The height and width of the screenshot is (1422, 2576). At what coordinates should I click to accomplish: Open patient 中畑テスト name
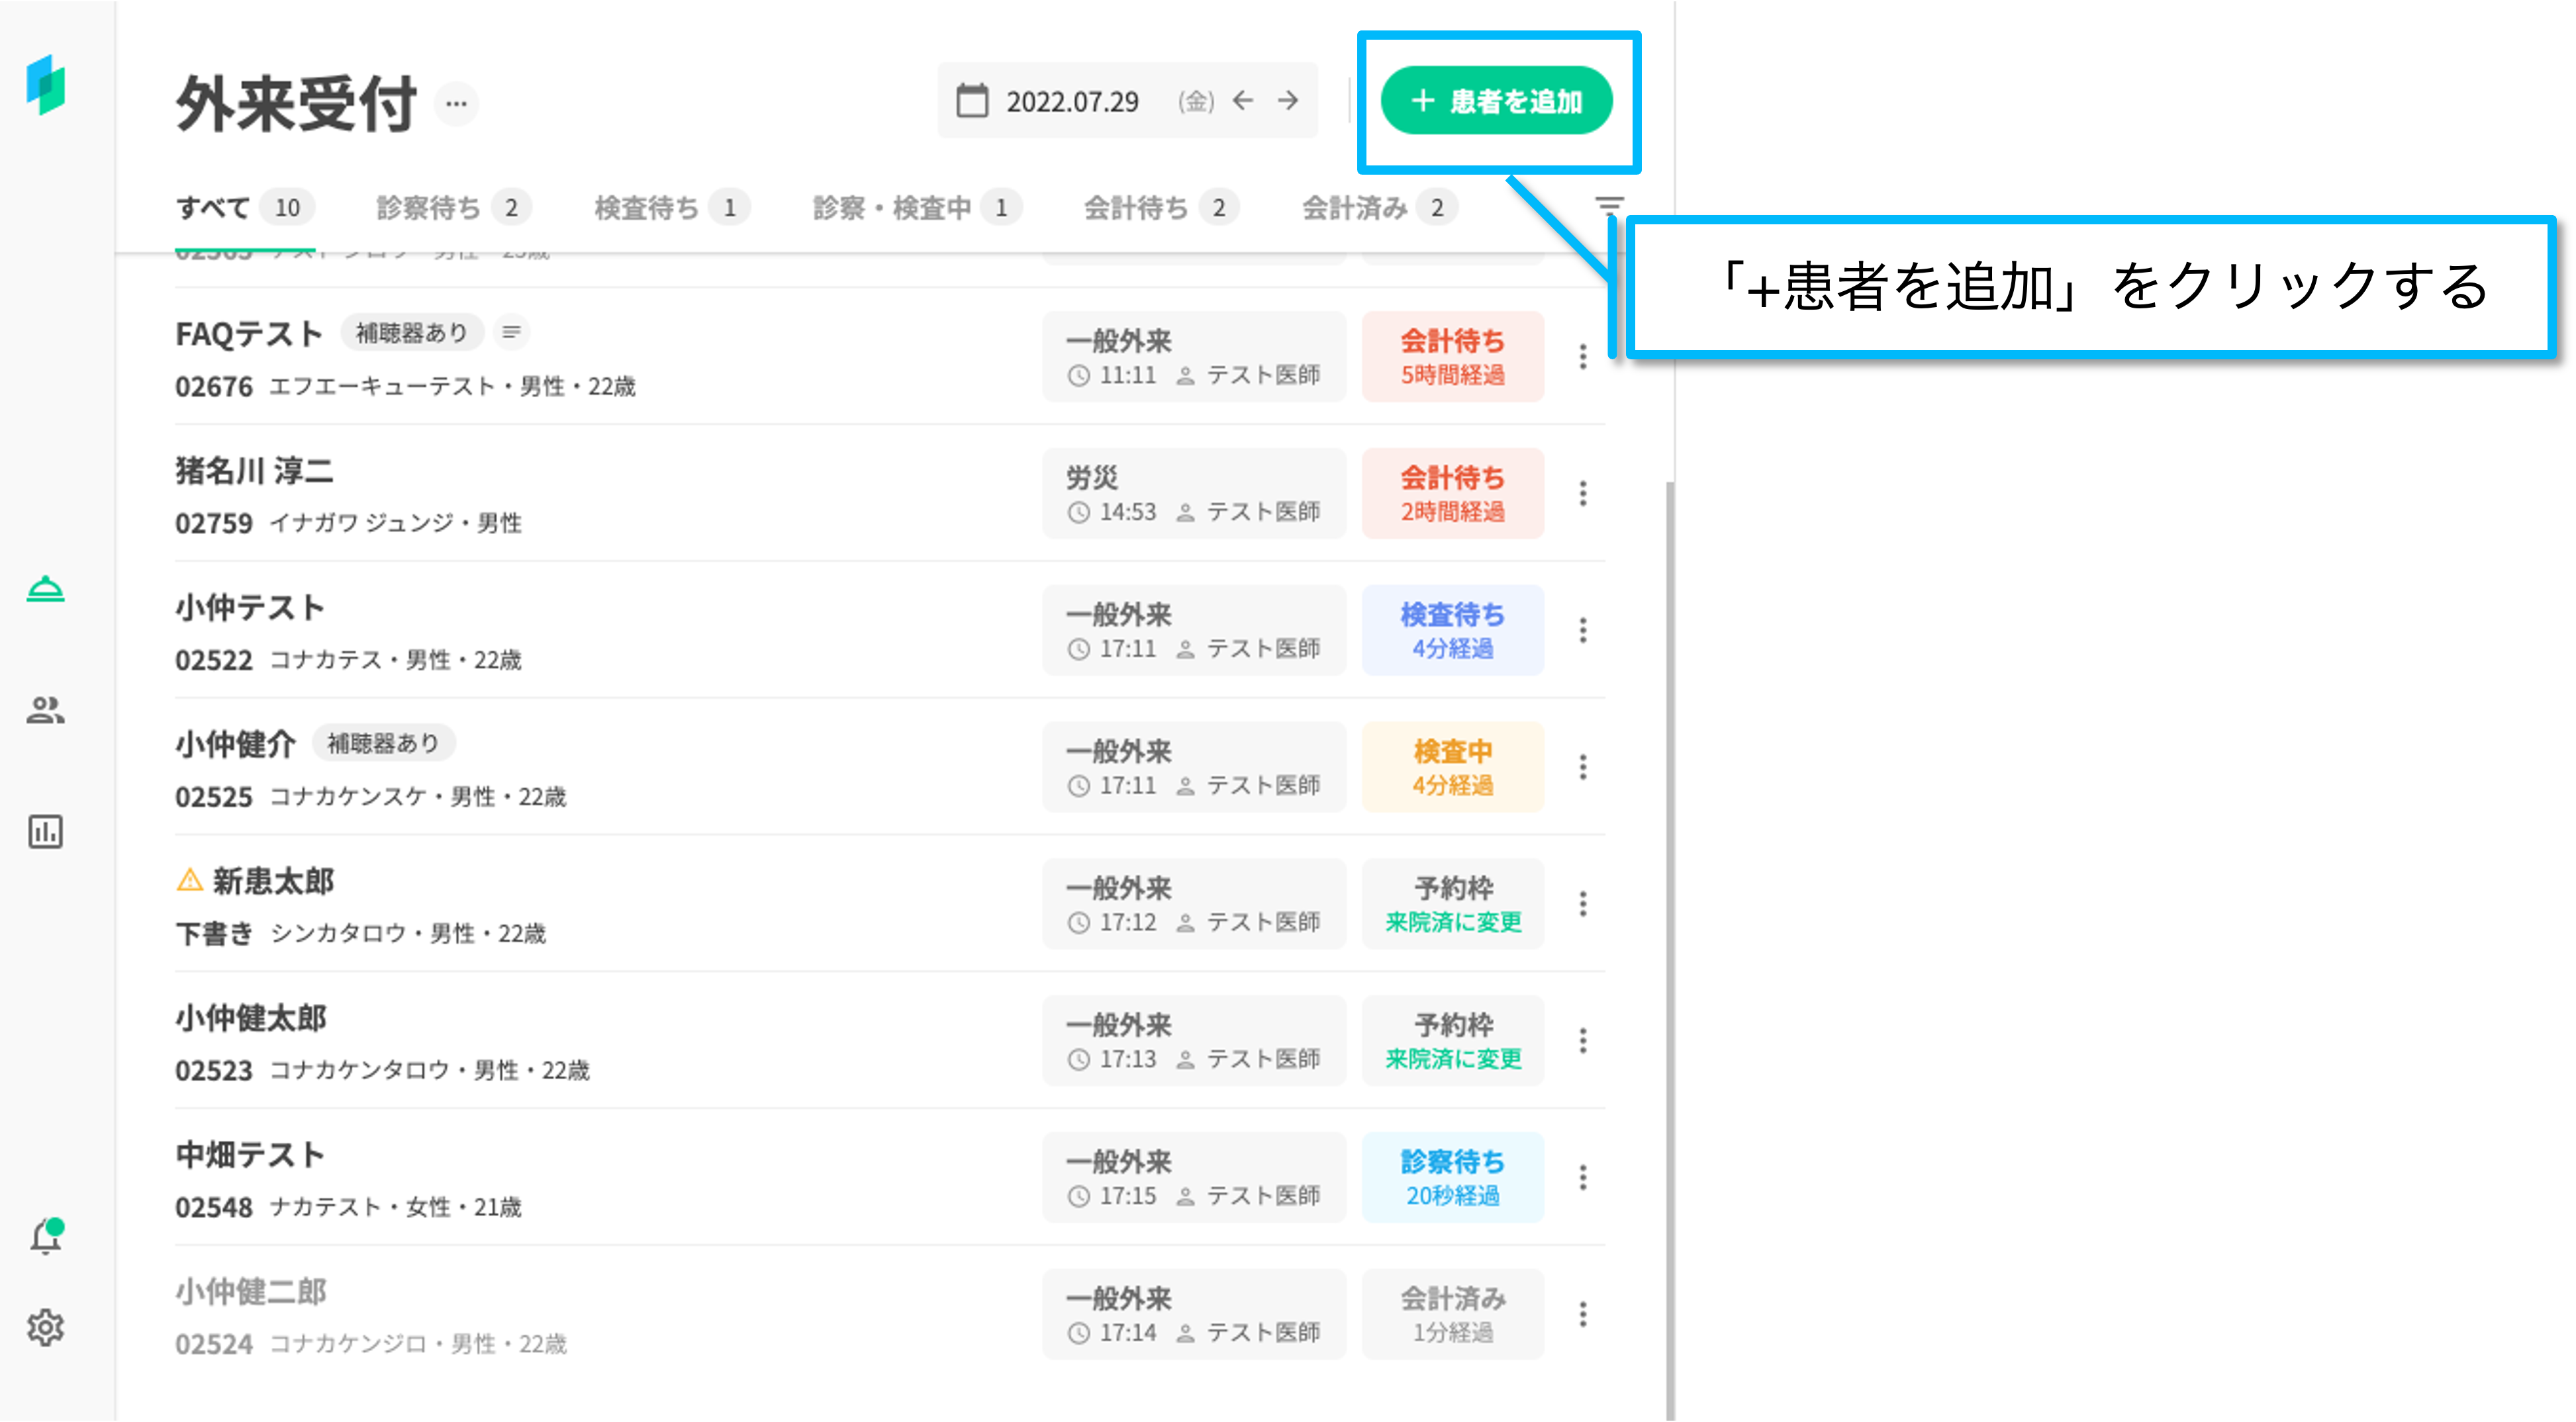(250, 1155)
